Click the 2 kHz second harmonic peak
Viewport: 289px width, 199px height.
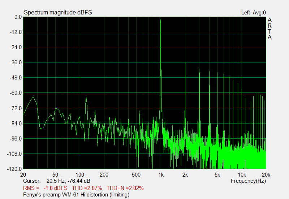(185, 64)
